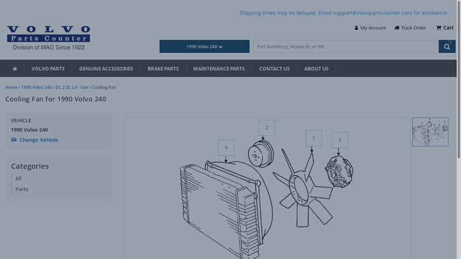Viewport: 461px width, 259px height.
Task: Select the cooling fan diagram thumbnail
Action: (x=430, y=132)
